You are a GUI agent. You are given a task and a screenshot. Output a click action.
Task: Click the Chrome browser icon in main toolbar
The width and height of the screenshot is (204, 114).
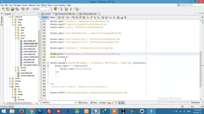point(56,9)
